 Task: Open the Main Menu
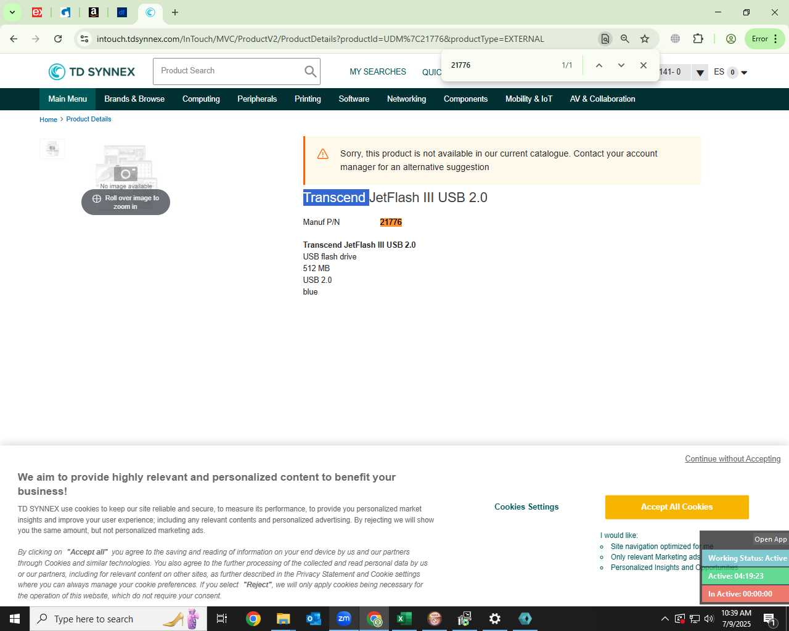[x=68, y=99]
